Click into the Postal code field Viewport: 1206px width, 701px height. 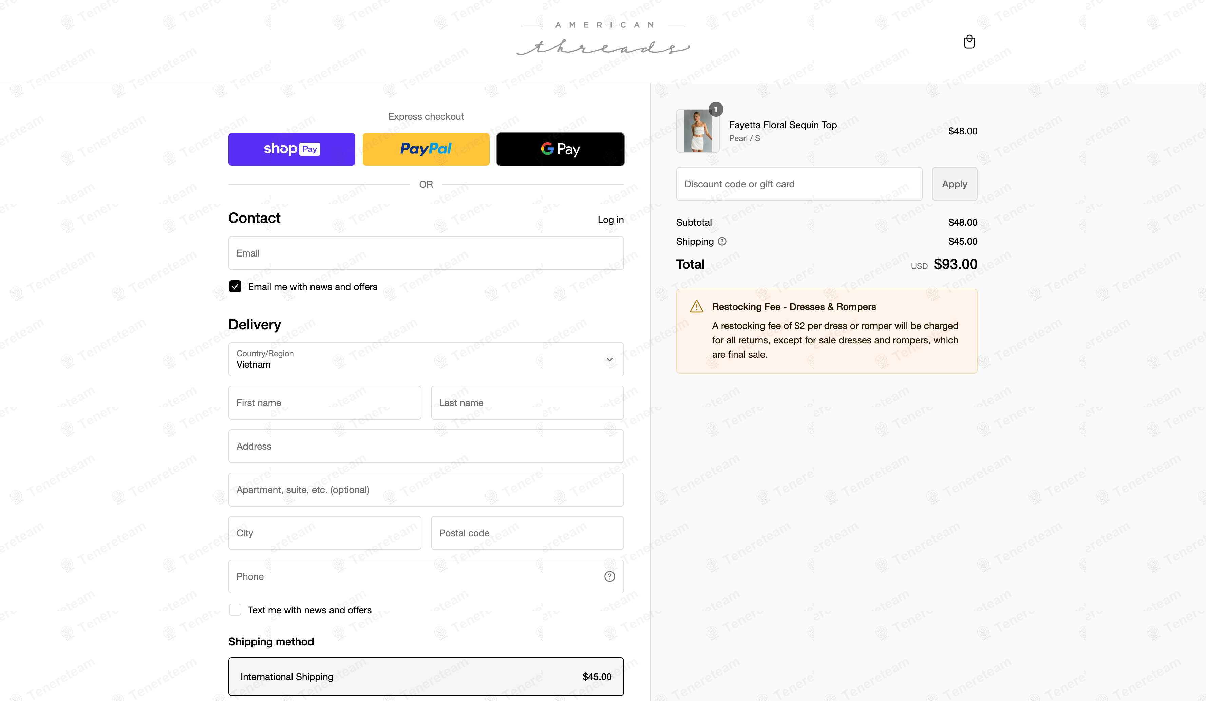coord(527,533)
